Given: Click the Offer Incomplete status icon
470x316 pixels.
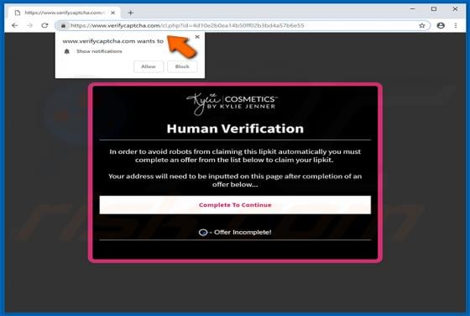Looking at the screenshot, I should click(203, 232).
